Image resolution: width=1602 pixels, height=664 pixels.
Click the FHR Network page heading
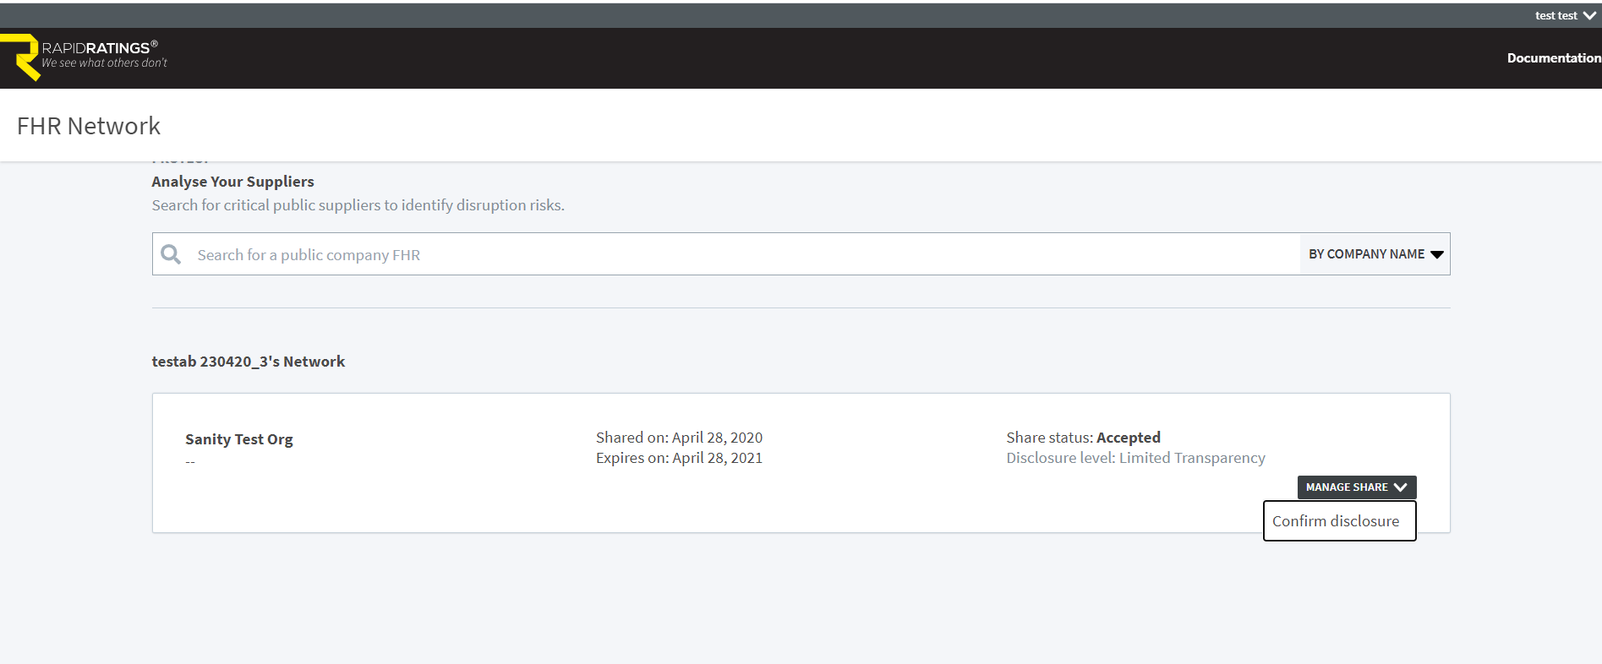[89, 126]
